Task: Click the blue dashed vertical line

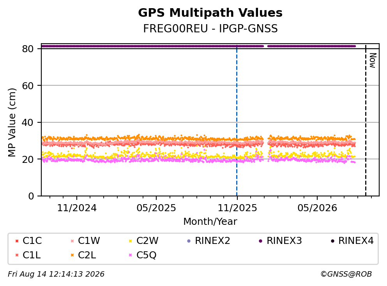Action: 237,121
